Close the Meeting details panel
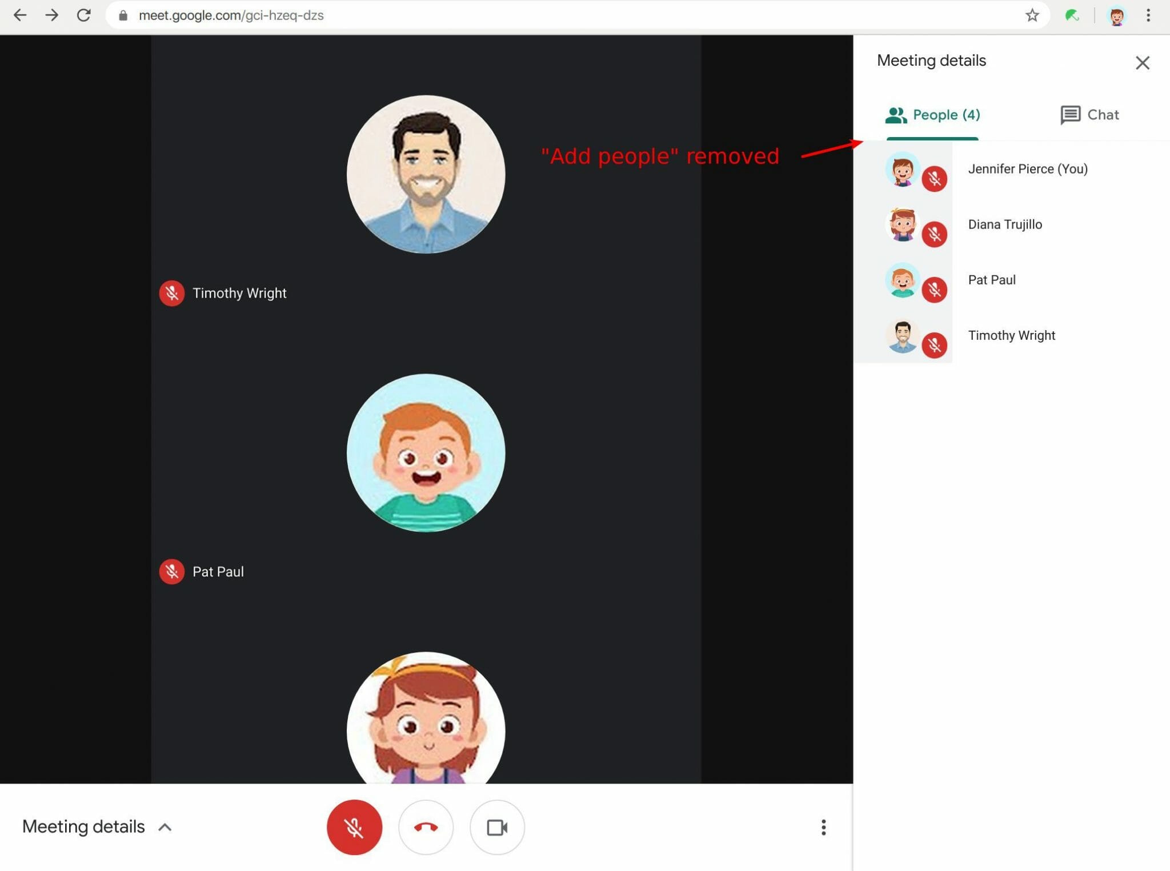This screenshot has height=871, width=1170. click(1142, 63)
